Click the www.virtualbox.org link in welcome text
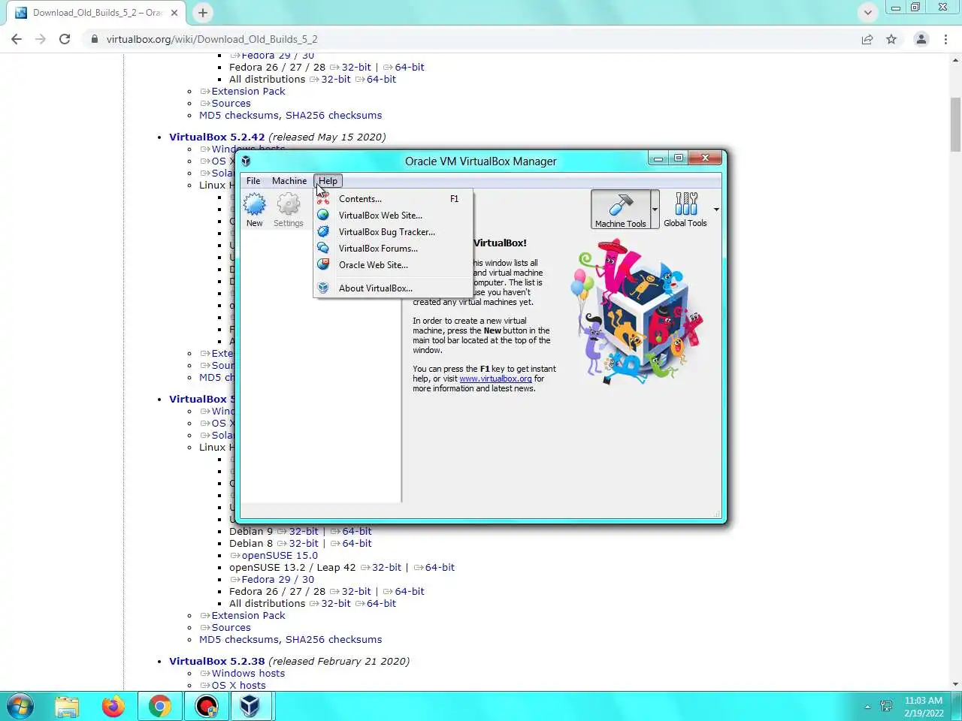 (495, 379)
